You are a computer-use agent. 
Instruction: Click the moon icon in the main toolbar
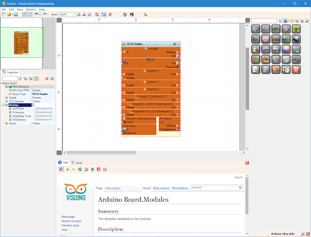point(146,14)
